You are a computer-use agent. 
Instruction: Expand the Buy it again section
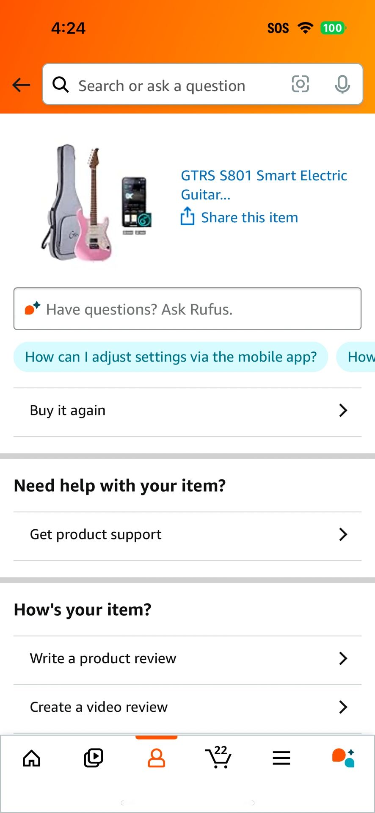click(x=187, y=410)
